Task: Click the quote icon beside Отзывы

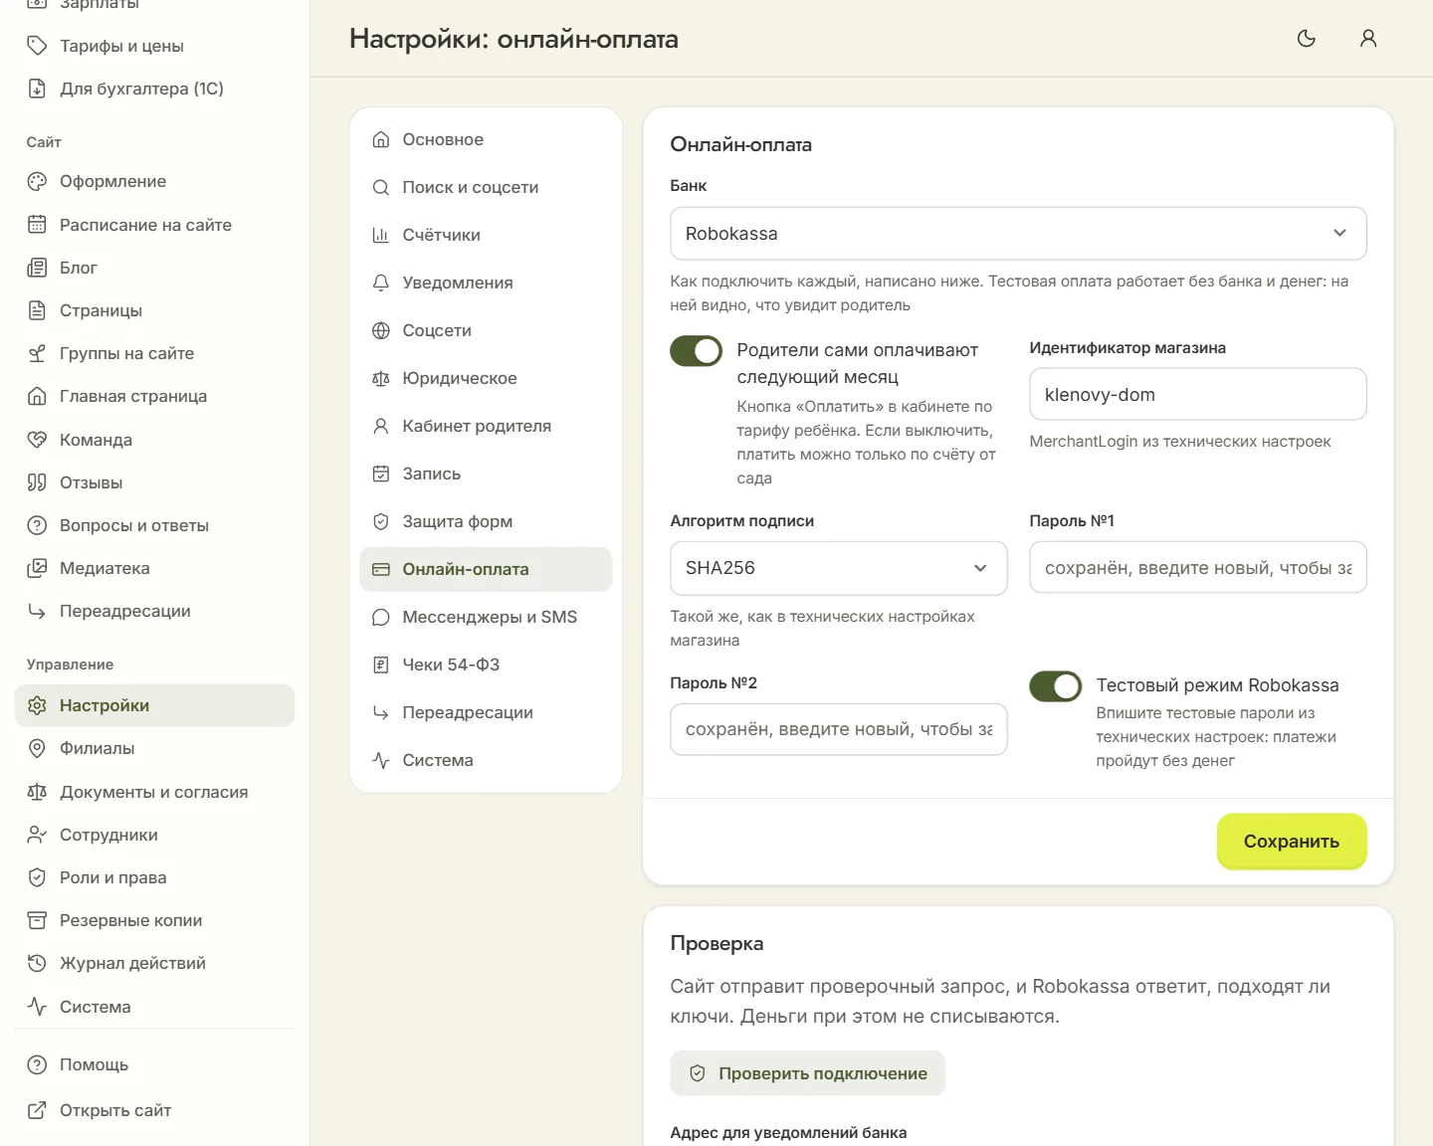Action: point(37,482)
